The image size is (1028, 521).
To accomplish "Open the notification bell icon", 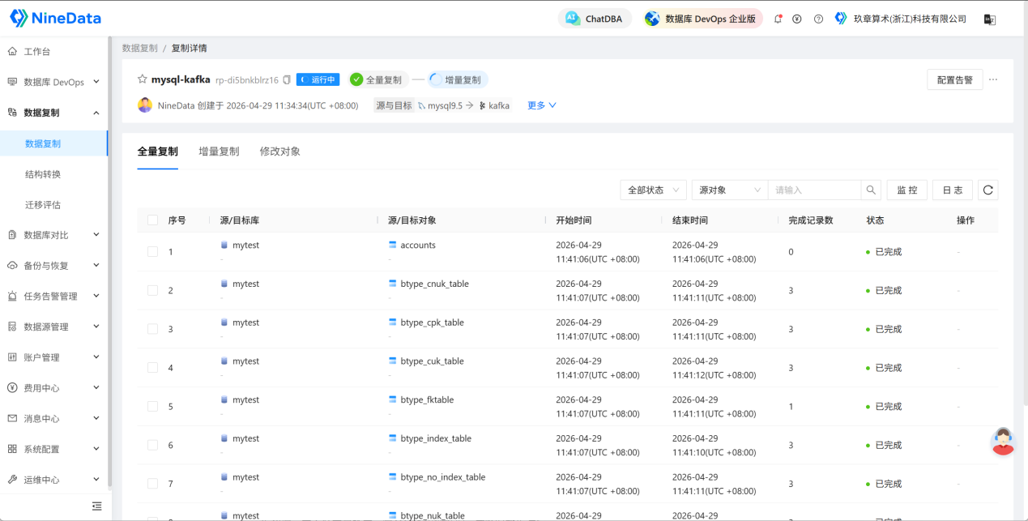I will 778,19.
